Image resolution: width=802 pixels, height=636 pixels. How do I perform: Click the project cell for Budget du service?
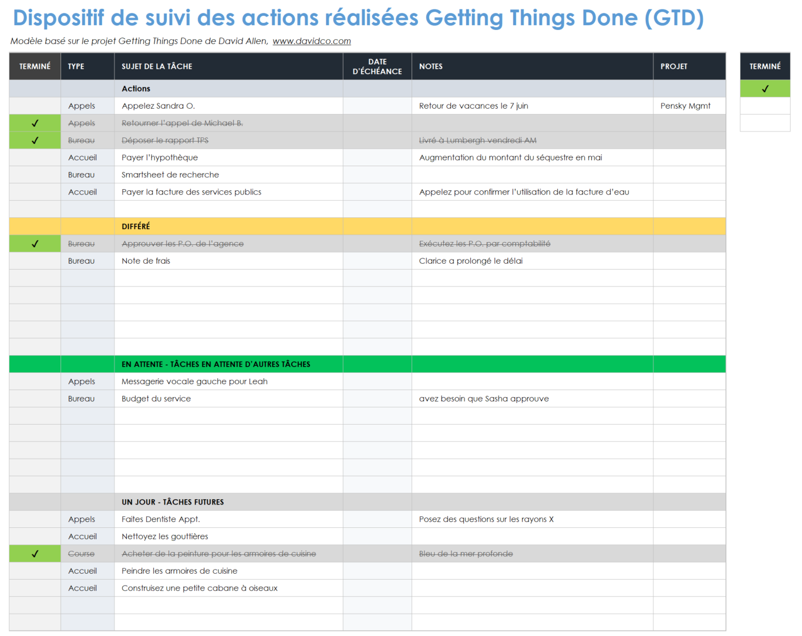pyautogui.click(x=689, y=399)
